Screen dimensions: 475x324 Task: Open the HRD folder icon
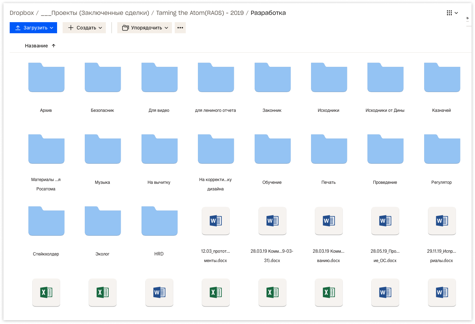coord(159,221)
